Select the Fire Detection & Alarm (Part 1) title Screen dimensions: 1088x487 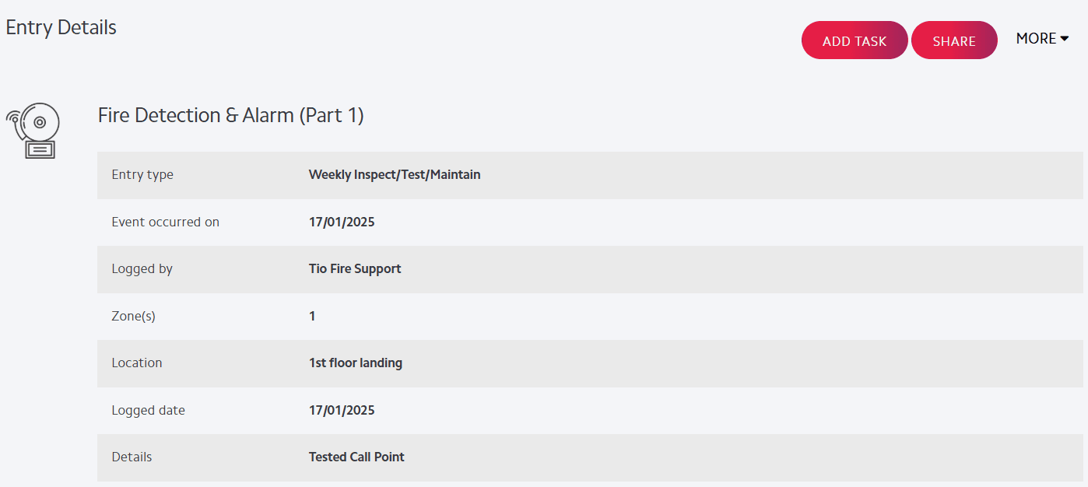231,115
